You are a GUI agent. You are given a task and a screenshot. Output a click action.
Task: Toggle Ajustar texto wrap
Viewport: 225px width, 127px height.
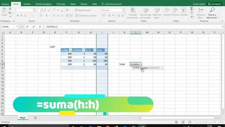point(83,10)
